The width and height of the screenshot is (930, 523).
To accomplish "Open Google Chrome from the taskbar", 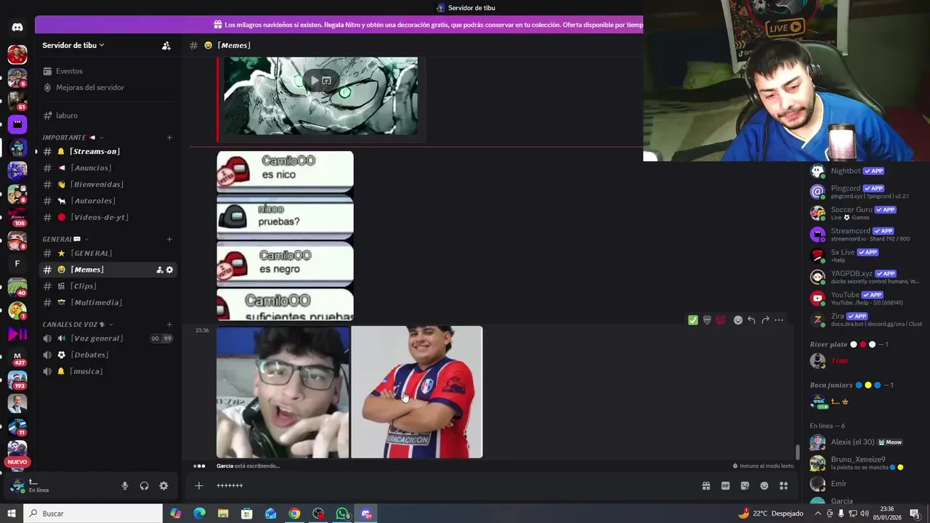I will pos(294,514).
